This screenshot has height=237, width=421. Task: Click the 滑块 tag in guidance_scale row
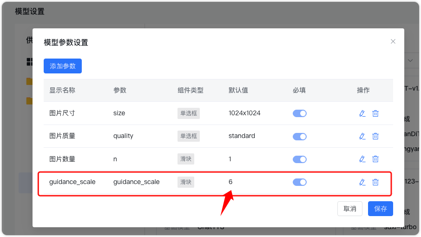tap(186, 182)
